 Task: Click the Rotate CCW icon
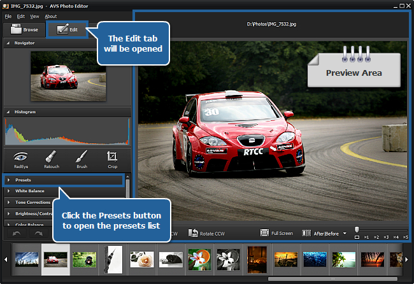pyautogui.click(x=193, y=233)
